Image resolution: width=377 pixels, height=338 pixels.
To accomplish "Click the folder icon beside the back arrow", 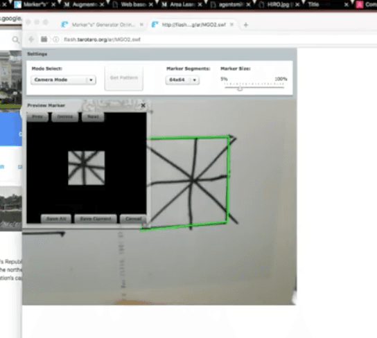I will tap(44, 39).
